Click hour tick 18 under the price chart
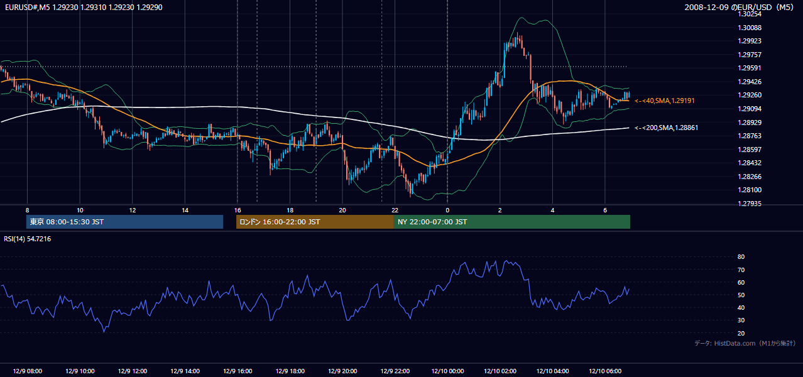The width and height of the screenshot is (803, 377). (290, 210)
